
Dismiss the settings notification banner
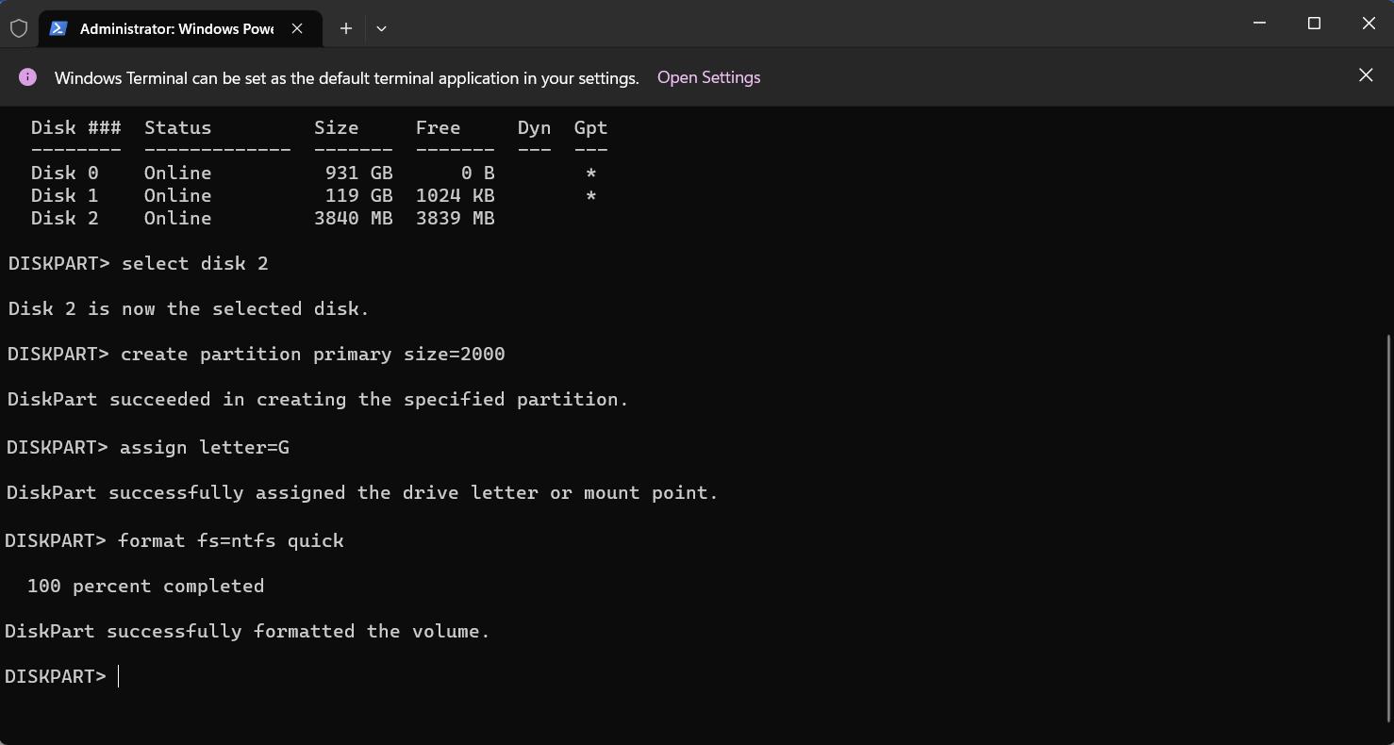[1365, 74]
